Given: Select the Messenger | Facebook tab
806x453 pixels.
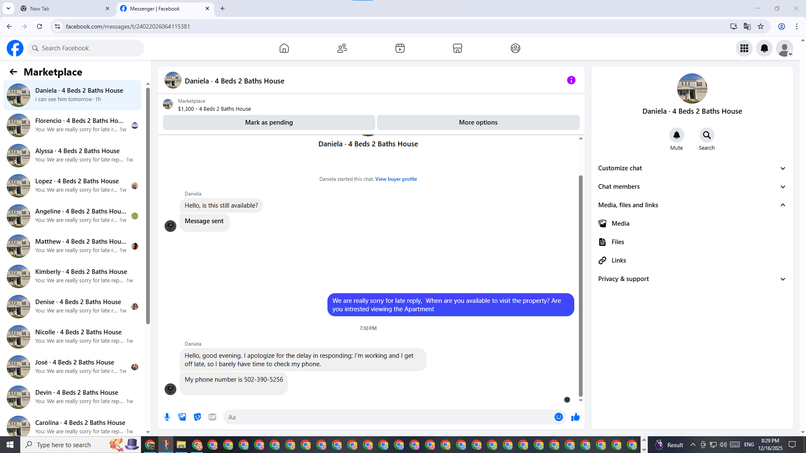Looking at the screenshot, I should [x=165, y=8].
